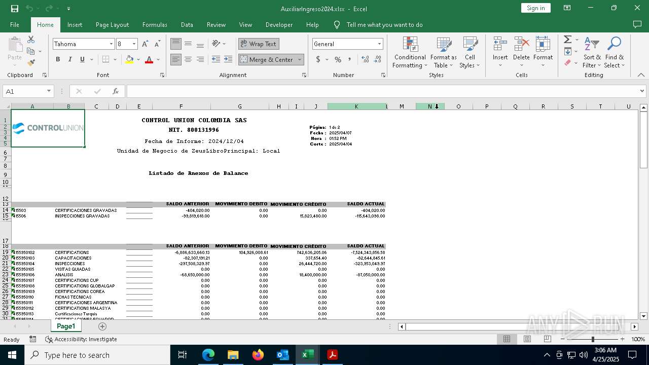Click the Center alignment icon
This screenshot has width=649, height=365.
[x=188, y=59]
